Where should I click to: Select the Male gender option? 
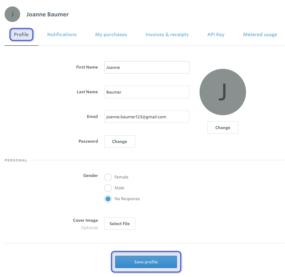pos(108,188)
